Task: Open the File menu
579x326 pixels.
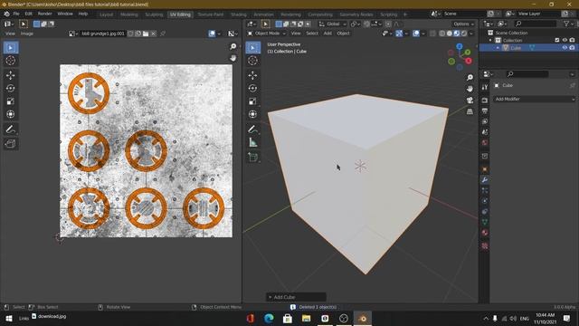Action: pyautogui.click(x=16, y=14)
